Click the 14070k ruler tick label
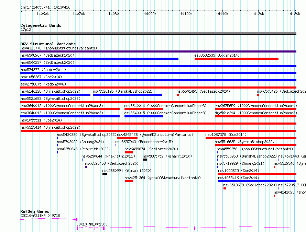The width and height of the screenshot is (306, 232). (x=79, y=14)
